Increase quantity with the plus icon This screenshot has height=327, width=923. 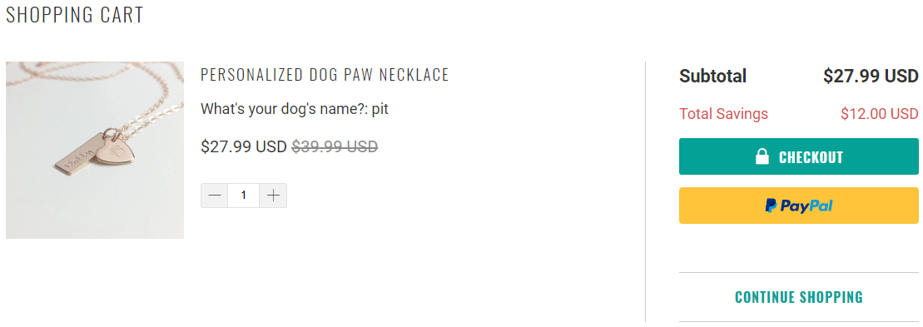click(x=273, y=196)
